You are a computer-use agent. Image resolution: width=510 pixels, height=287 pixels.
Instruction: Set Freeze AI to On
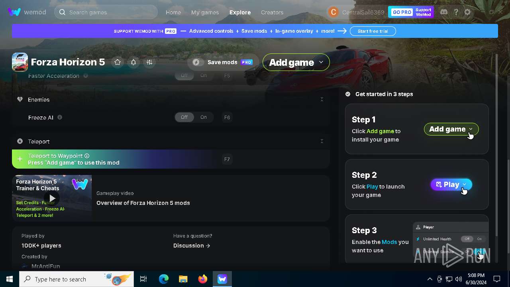click(x=204, y=117)
